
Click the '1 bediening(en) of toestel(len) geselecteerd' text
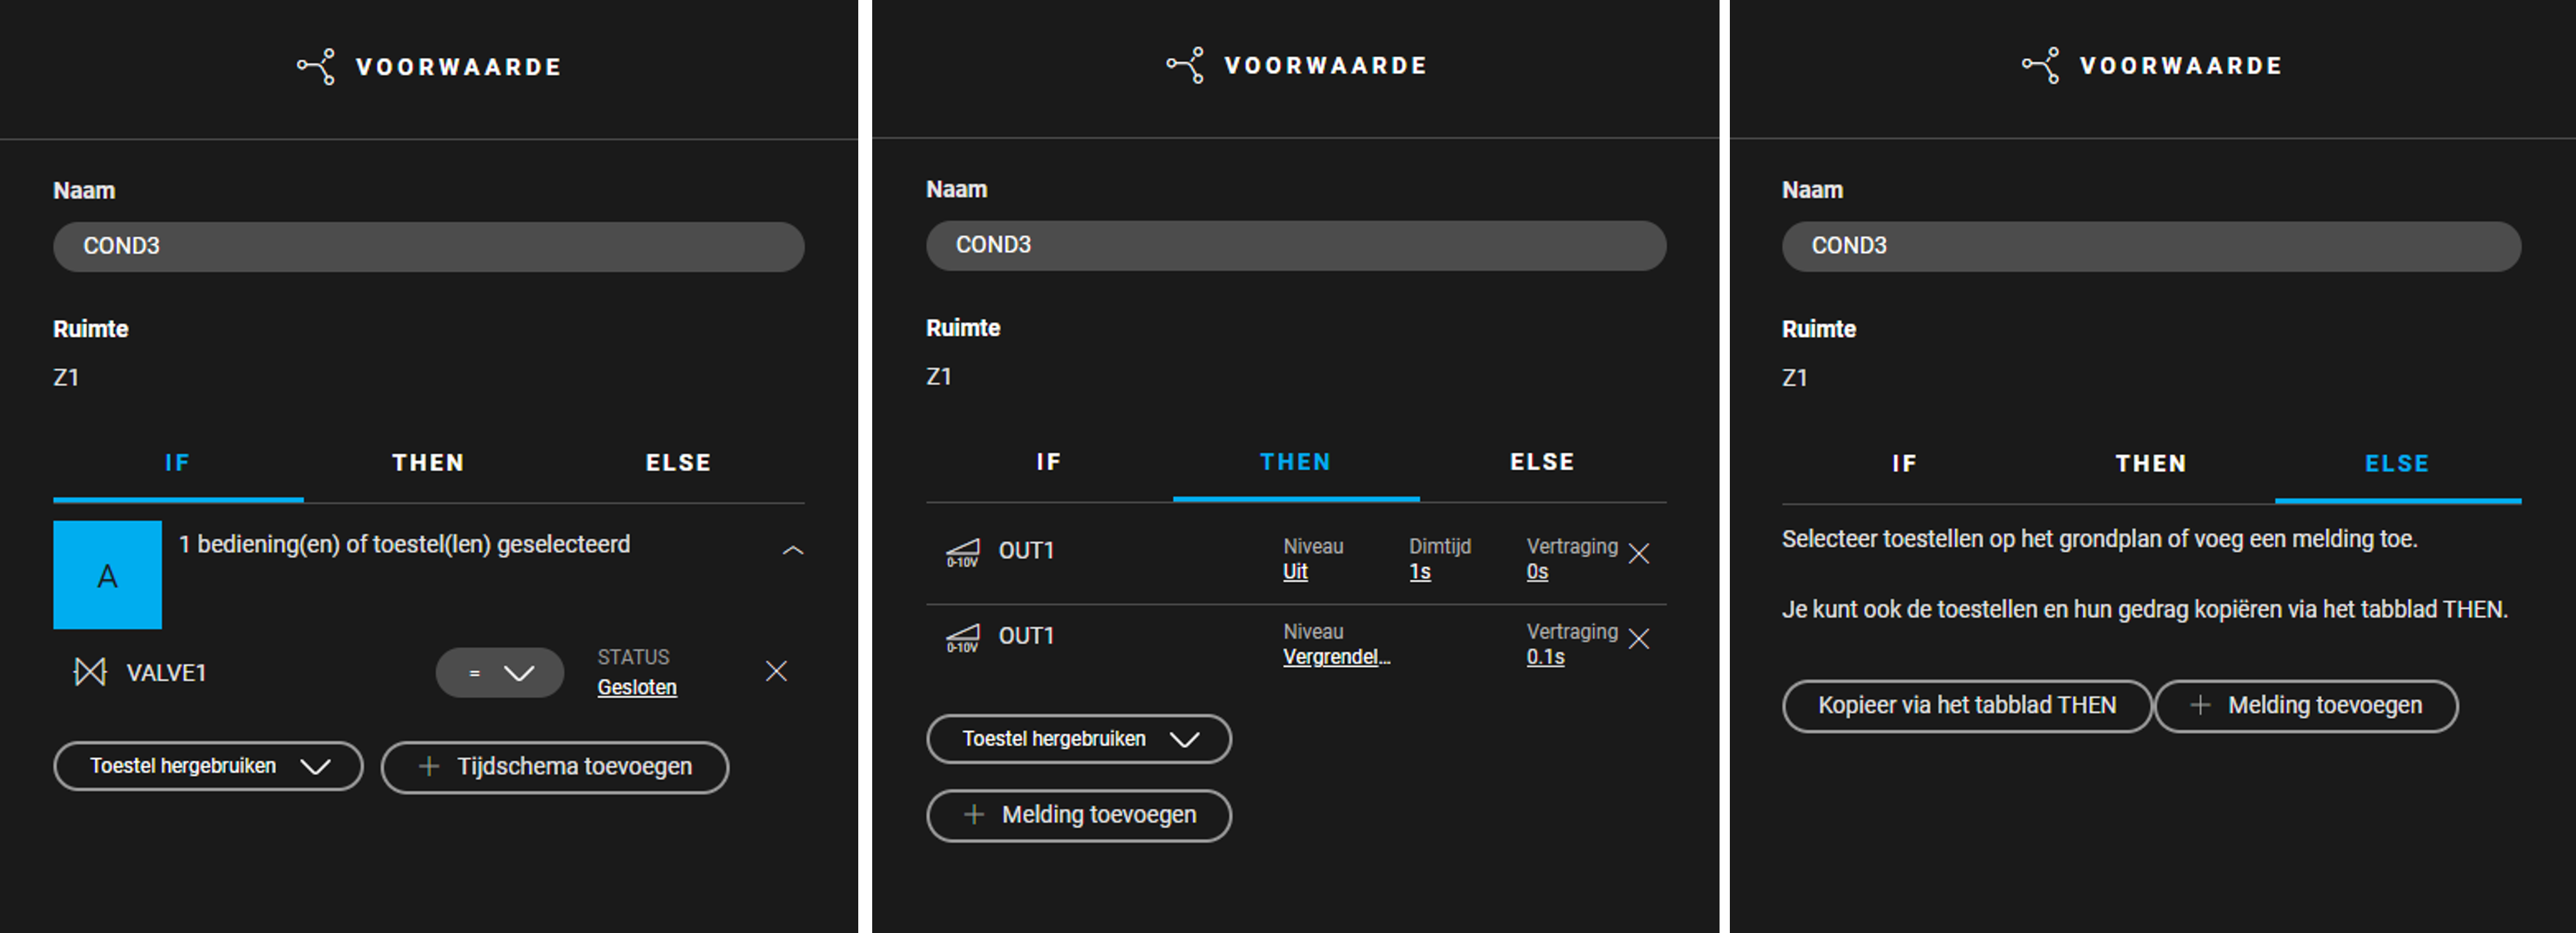pyautogui.click(x=405, y=544)
